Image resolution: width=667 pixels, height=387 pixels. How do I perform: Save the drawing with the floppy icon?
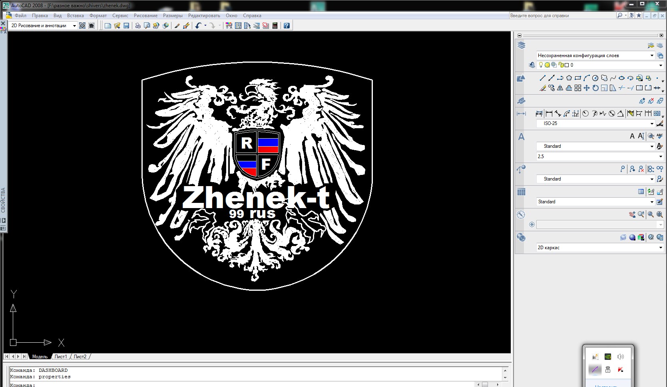pyautogui.click(x=126, y=26)
